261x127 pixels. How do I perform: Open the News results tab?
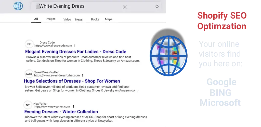(79, 20)
